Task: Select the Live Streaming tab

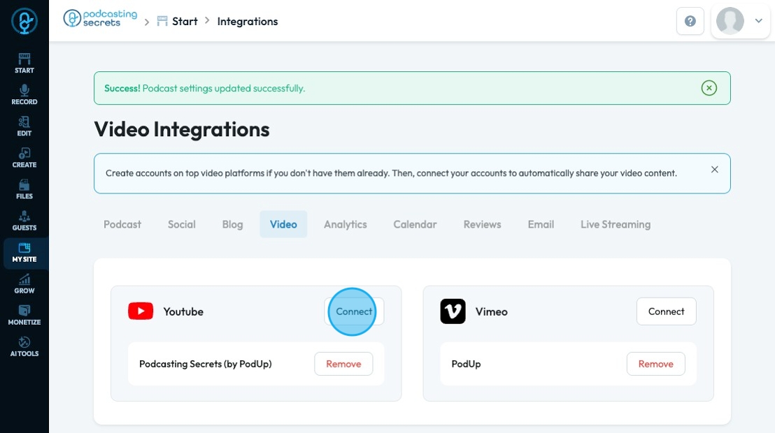Action: [616, 224]
